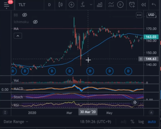Open the bar chart financials icon

pyautogui.click(x=100, y=5)
